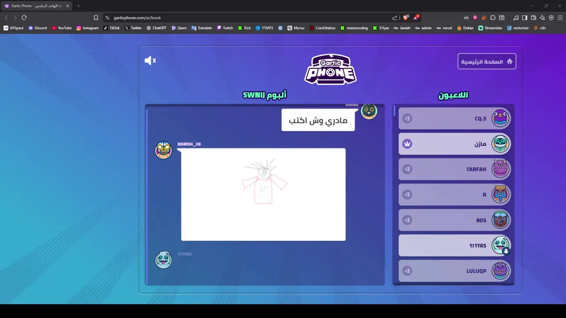This screenshot has height=318, width=566.
Task: Go back in browser history
Action: coord(6,18)
